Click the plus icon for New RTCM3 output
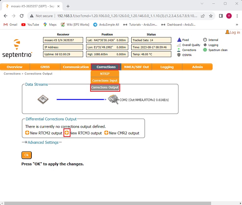This screenshot has width=242, height=205. [x=67, y=133]
